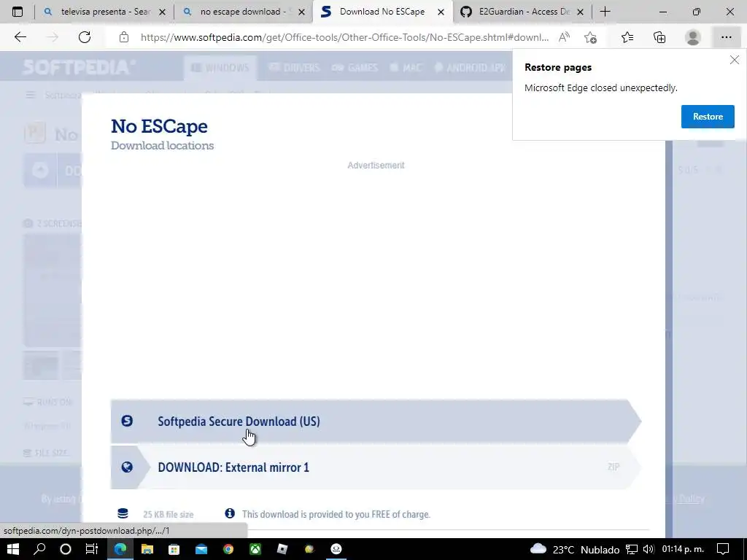Open Roblox from the taskbar

click(282, 549)
